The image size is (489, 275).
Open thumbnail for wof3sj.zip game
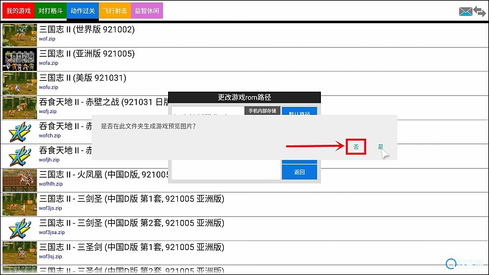(x=20, y=253)
